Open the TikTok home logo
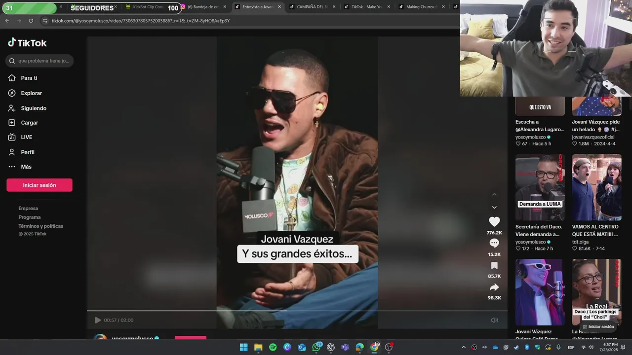 pos(27,43)
